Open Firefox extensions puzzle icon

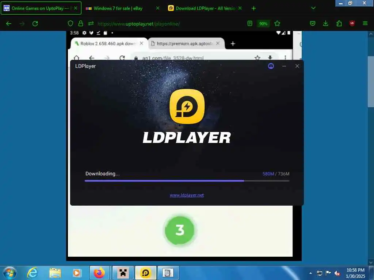tap(339, 23)
